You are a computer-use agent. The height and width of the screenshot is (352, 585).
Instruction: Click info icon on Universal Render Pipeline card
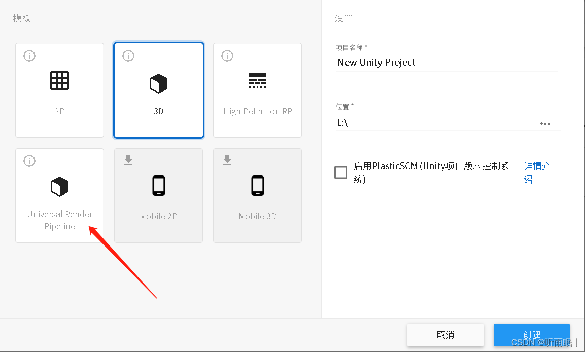(x=29, y=161)
